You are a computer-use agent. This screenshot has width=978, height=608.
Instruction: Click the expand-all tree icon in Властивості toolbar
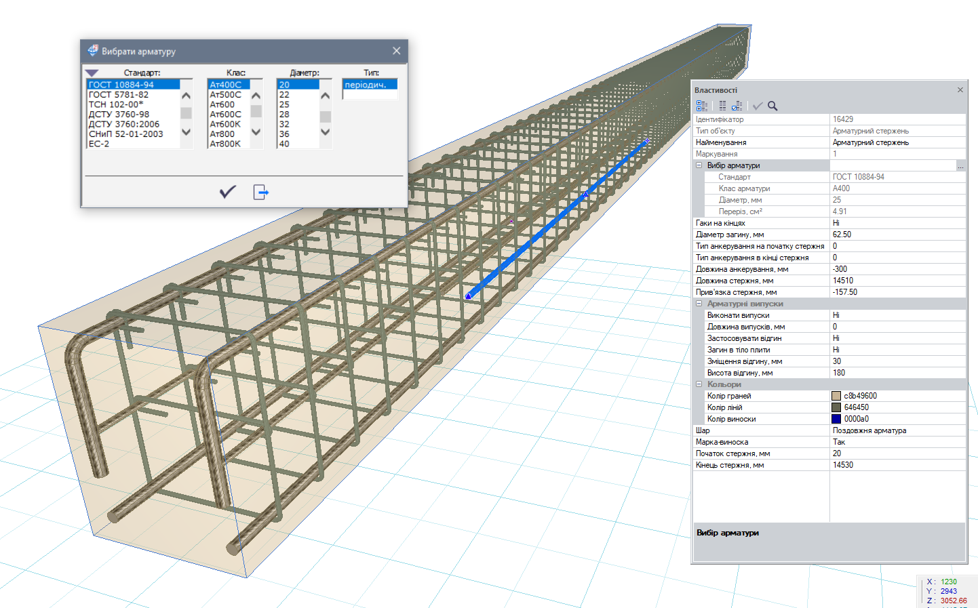pos(702,106)
